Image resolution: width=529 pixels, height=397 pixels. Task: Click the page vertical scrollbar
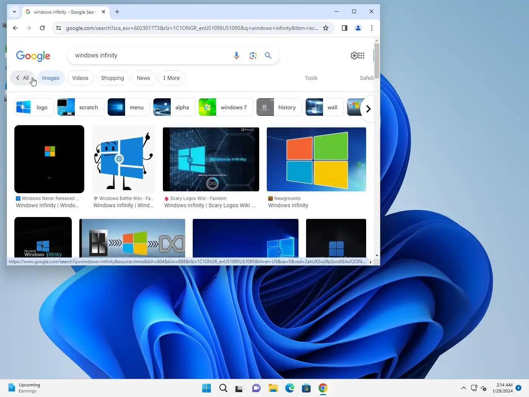tap(377, 60)
